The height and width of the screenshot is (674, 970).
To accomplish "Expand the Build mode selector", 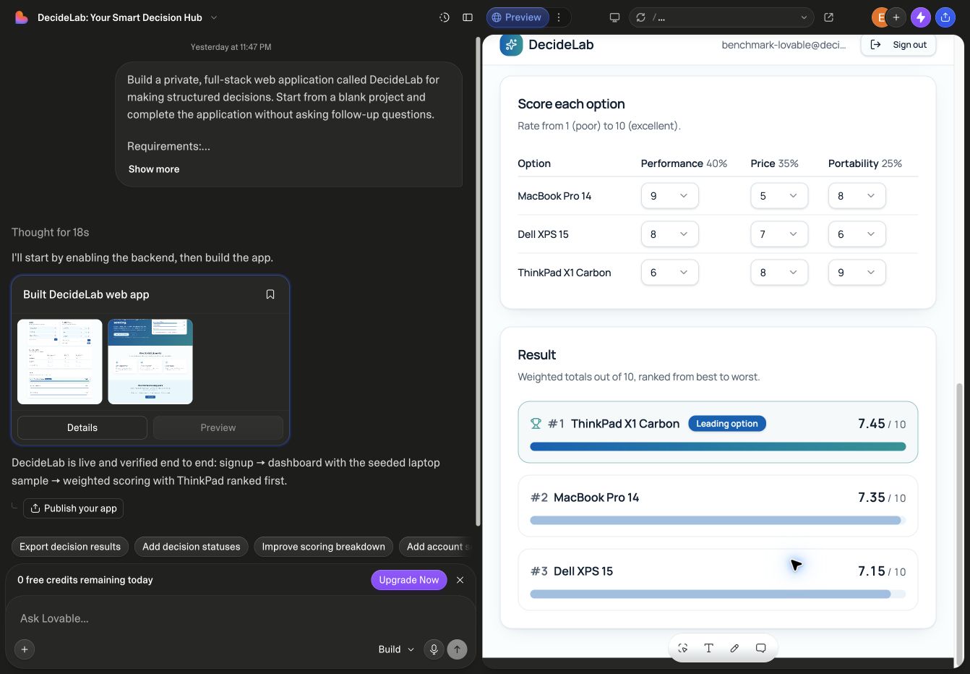I will pos(396,649).
